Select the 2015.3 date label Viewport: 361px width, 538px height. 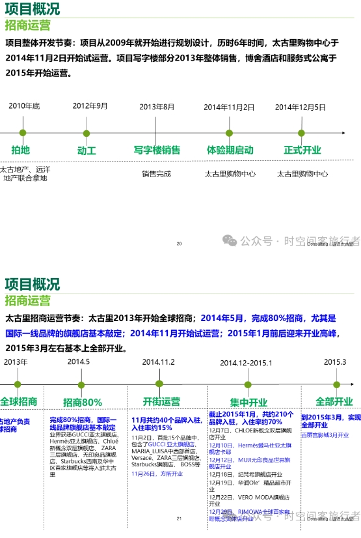click(335, 362)
